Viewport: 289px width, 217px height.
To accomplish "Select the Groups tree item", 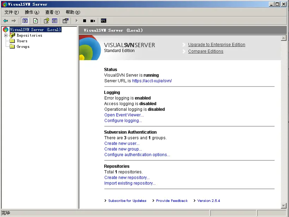I will point(23,46).
